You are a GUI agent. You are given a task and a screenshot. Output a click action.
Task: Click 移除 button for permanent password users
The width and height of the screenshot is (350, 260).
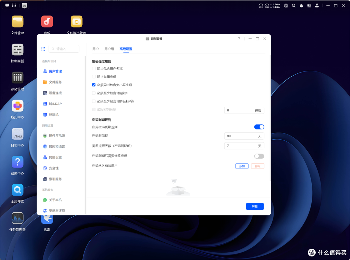coord(258,166)
